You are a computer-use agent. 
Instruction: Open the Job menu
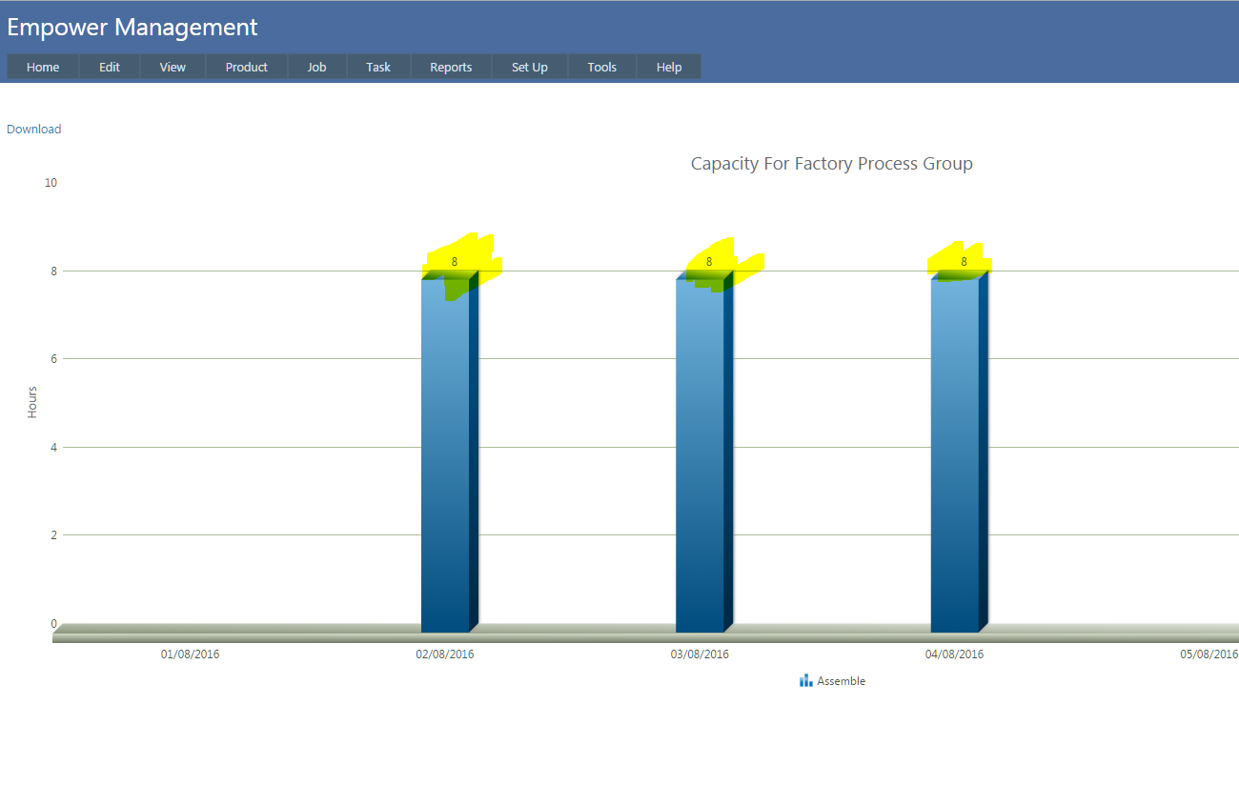316,67
